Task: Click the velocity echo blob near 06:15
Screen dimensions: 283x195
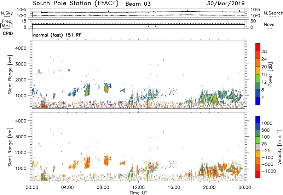Action: point(87,163)
